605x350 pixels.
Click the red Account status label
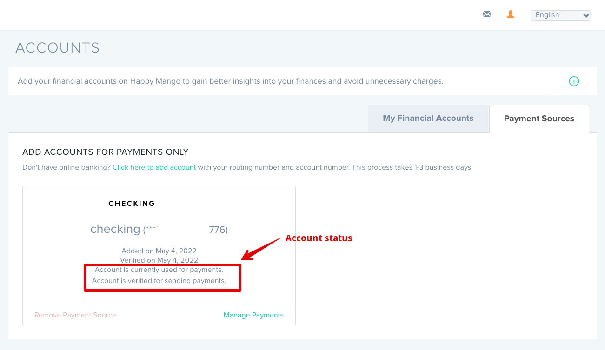(x=319, y=238)
